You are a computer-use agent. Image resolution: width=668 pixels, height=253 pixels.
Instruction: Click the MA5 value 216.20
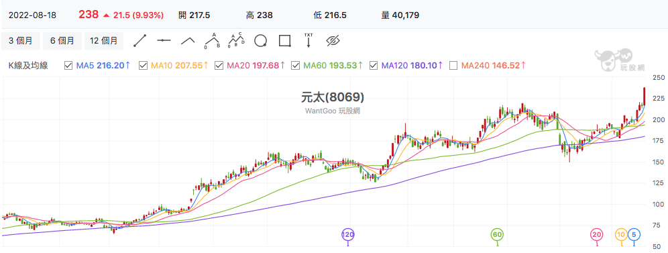(111, 66)
